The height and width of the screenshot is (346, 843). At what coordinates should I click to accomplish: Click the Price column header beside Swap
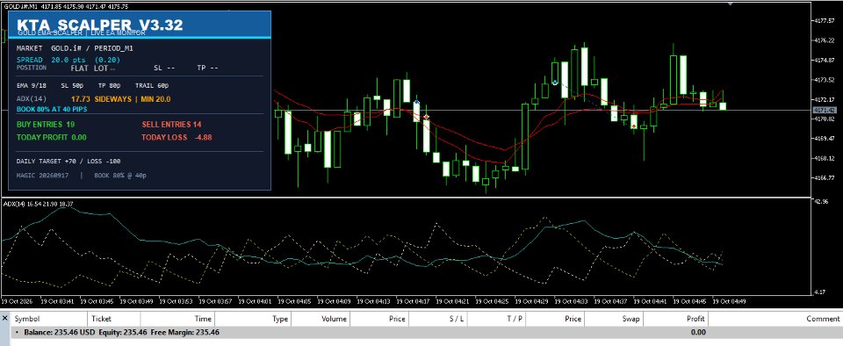tap(555, 319)
